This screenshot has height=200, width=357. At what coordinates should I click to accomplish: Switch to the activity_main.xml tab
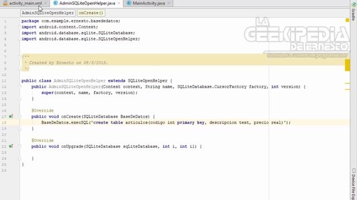(25, 3)
